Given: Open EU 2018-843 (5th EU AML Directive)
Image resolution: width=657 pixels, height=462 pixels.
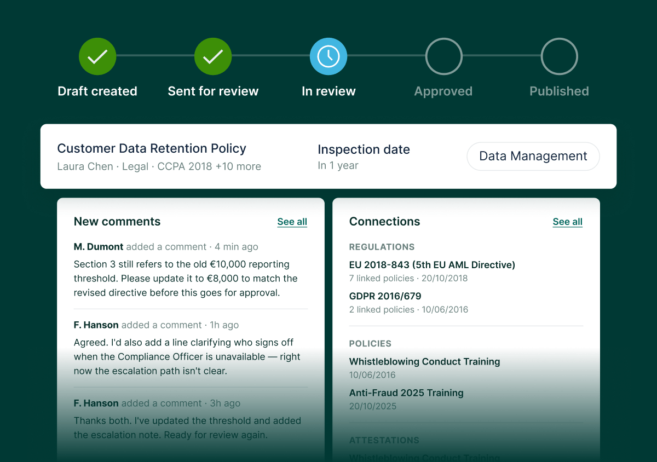Looking at the screenshot, I should (432, 265).
